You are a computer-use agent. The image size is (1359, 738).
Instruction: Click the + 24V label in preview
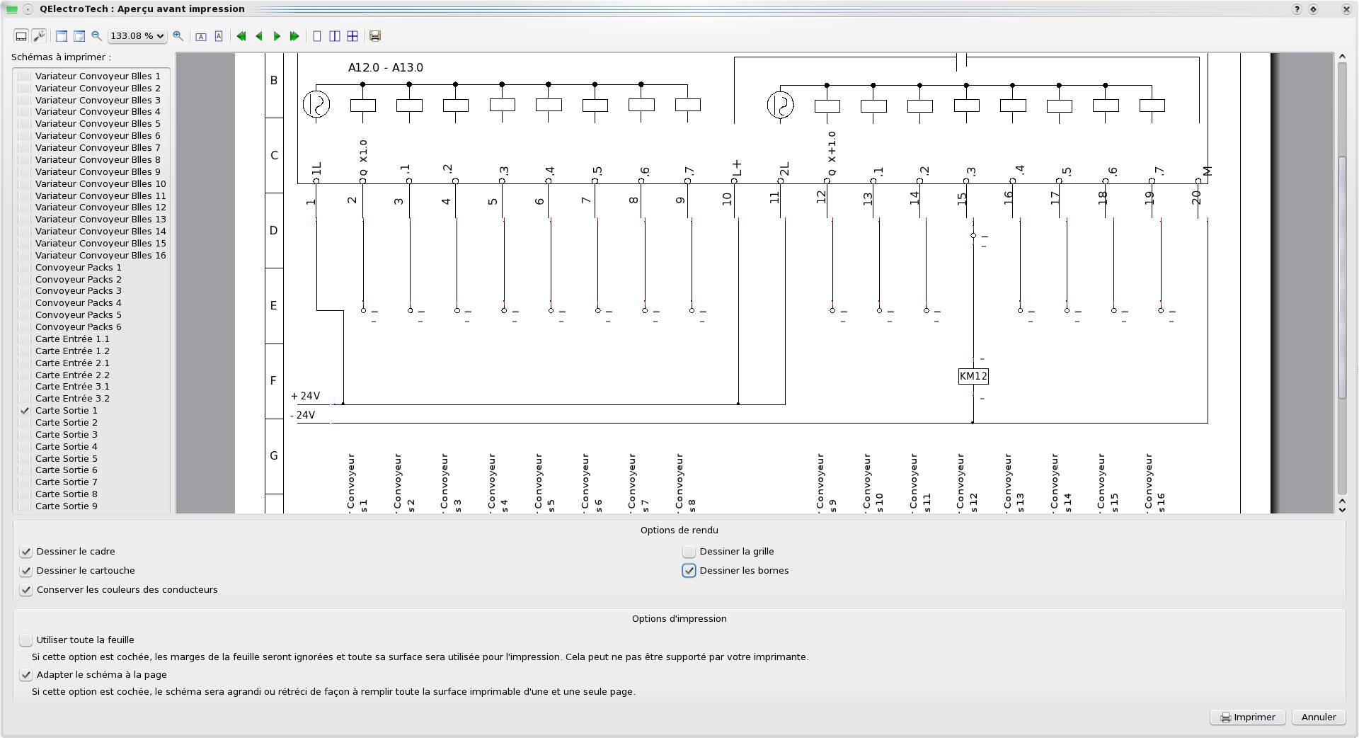click(x=305, y=397)
